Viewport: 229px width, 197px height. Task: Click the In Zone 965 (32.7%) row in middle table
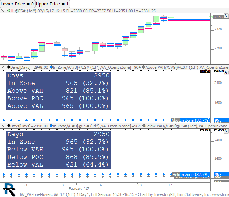coord(58,83)
